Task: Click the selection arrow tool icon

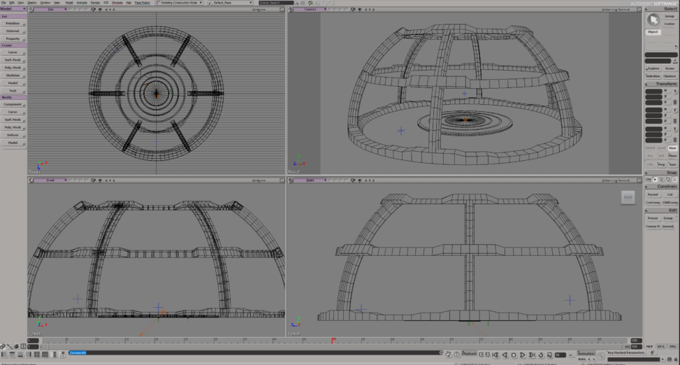Action: coord(653,20)
